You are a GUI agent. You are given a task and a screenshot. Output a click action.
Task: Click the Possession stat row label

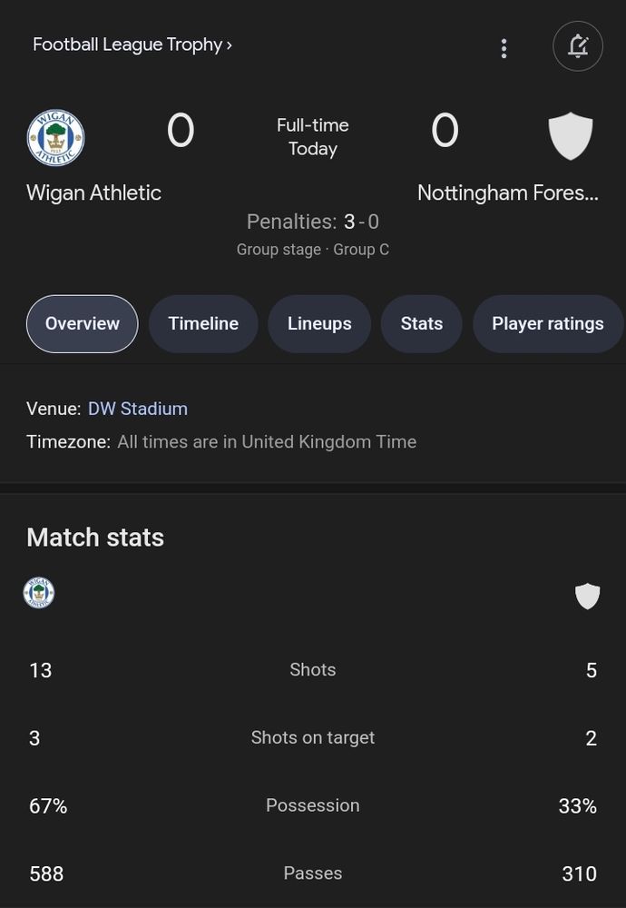(x=313, y=805)
